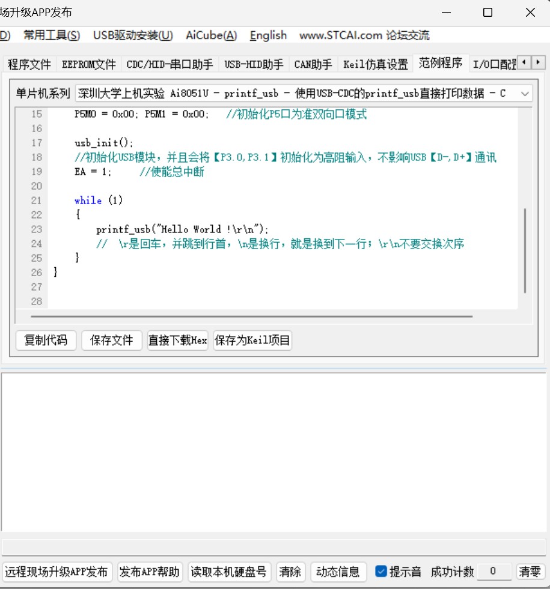The width and height of the screenshot is (550, 589).
Task: Click 清零 to reset success count
Action: [x=531, y=572]
